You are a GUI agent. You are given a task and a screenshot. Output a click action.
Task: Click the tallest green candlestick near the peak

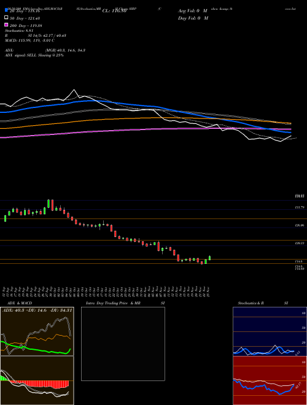49,204
